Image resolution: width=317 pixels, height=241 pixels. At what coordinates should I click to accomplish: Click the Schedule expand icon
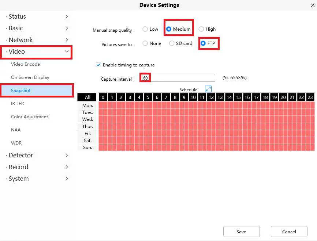208,89
